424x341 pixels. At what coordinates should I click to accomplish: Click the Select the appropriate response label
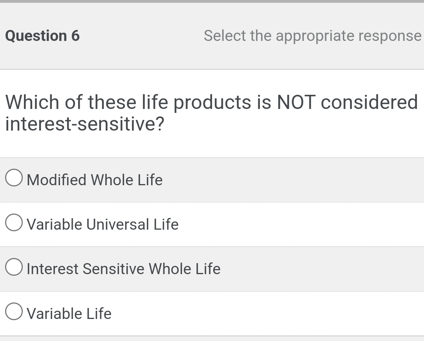point(312,36)
